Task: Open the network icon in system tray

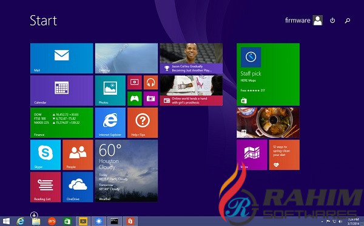Action: point(334,221)
